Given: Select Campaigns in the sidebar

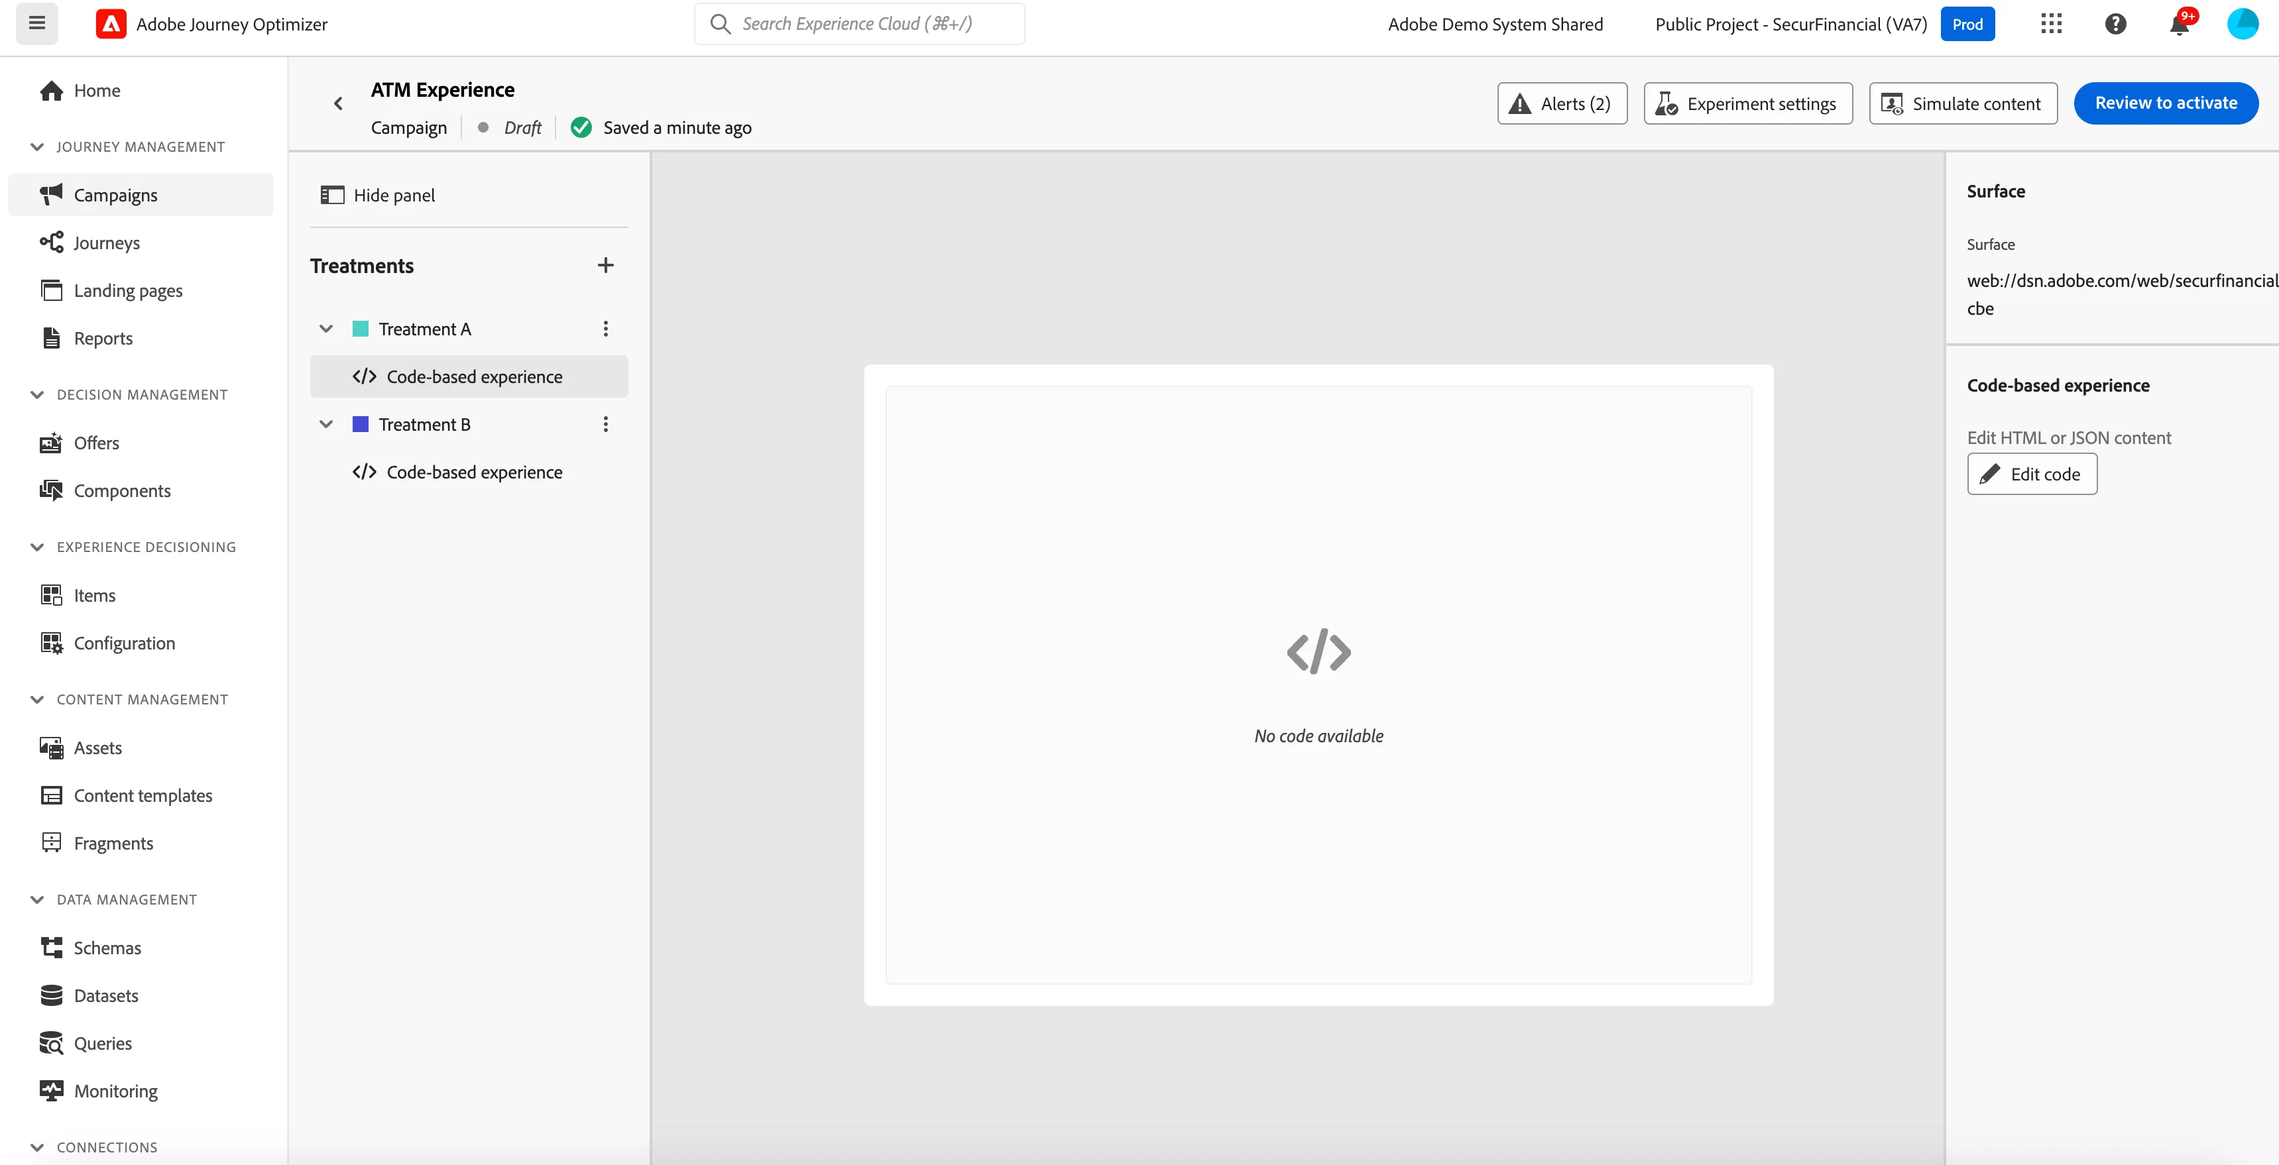Looking at the screenshot, I should tap(141, 195).
